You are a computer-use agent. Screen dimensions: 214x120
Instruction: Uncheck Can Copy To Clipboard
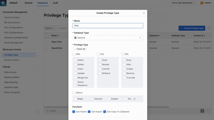[x=105, y=112]
